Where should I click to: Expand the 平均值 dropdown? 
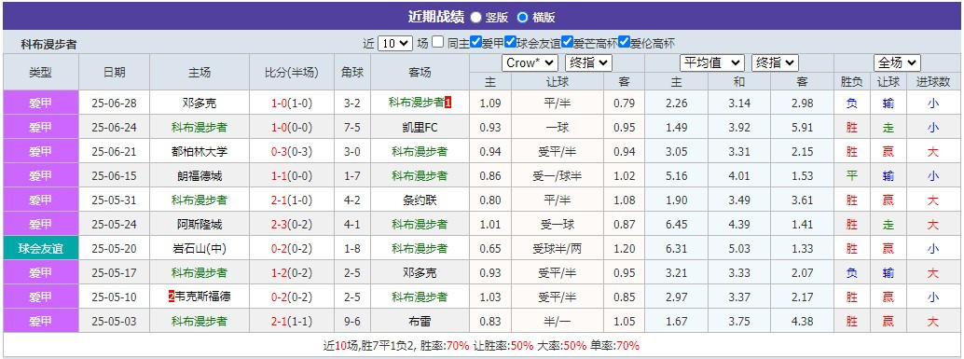tap(712, 62)
